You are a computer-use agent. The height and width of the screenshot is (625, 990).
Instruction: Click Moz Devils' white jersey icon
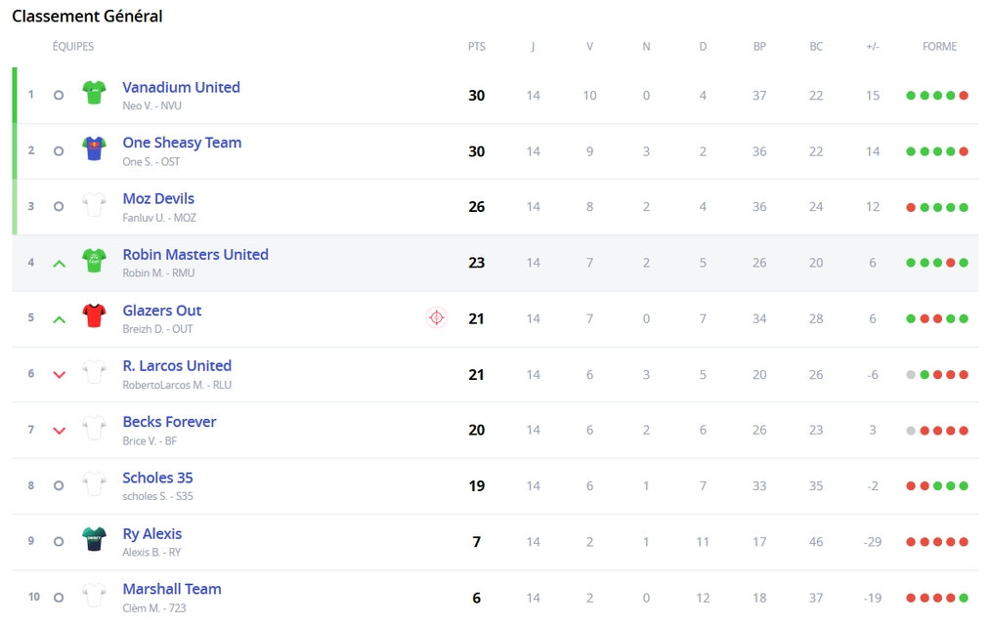(x=94, y=205)
